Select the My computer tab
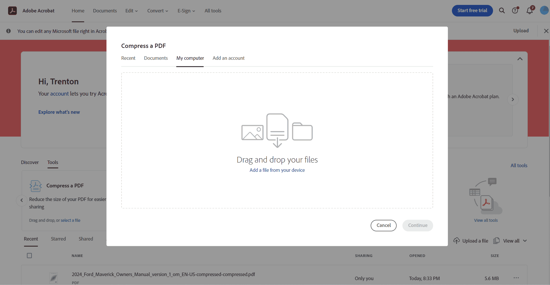 pos(190,58)
